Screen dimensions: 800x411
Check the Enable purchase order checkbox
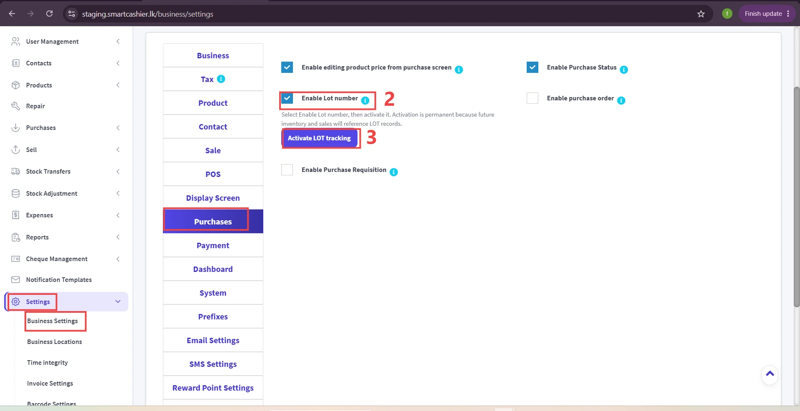pos(532,98)
